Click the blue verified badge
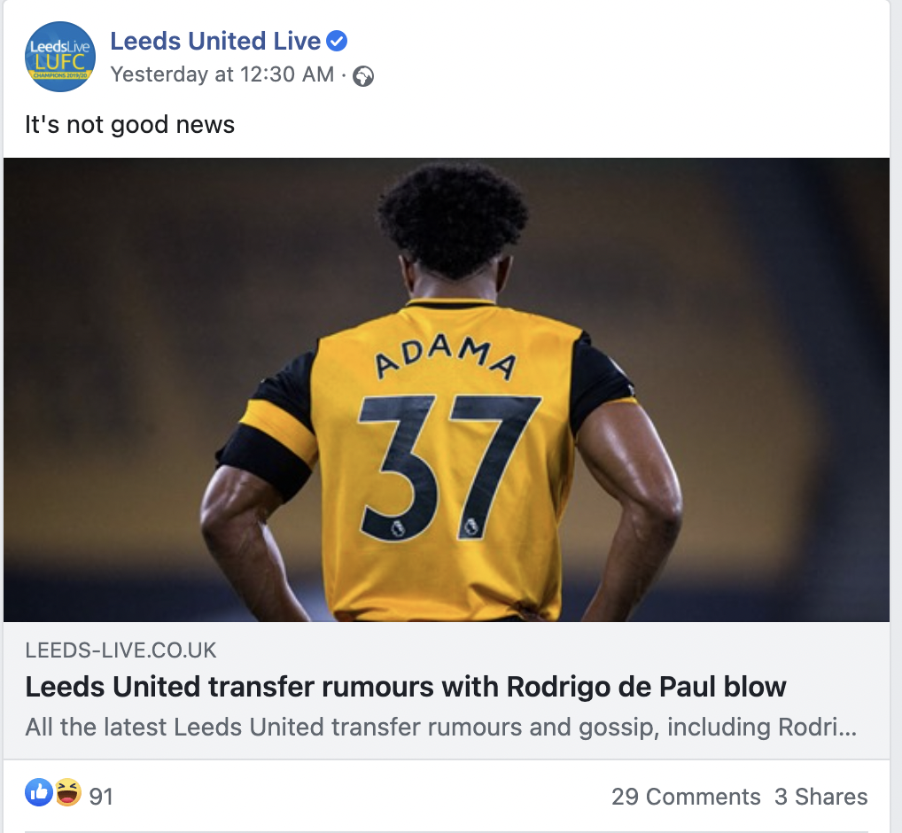 [337, 41]
